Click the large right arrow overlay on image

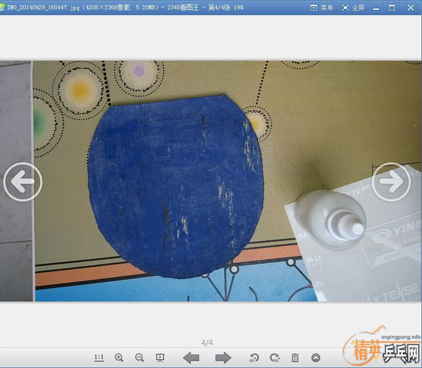click(x=391, y=182)
